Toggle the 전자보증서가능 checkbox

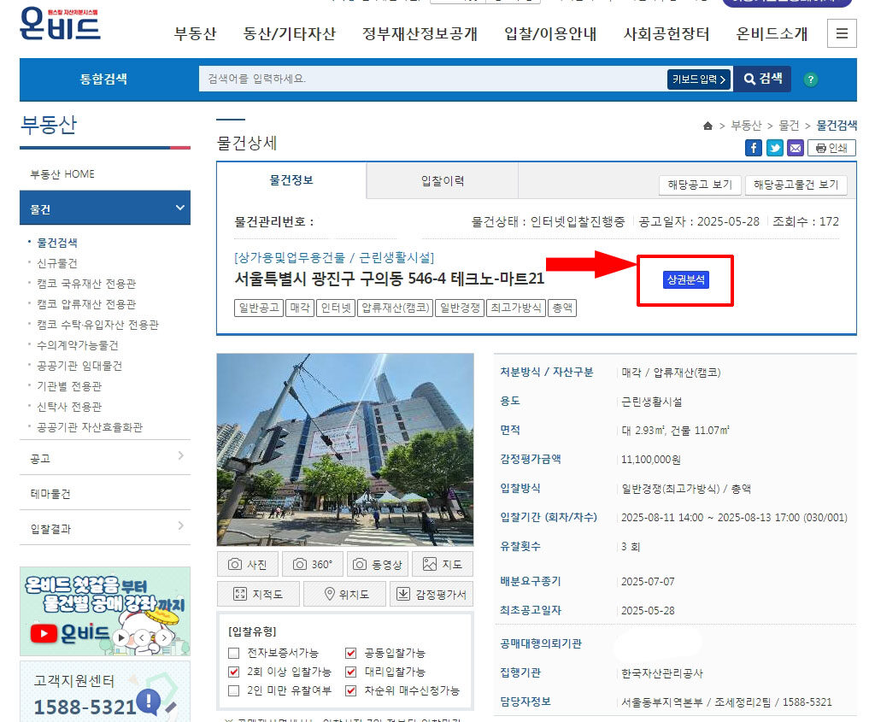[234, 654]
